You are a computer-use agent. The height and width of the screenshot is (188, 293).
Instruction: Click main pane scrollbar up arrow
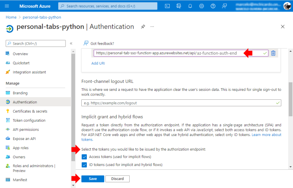pos(290,51)
